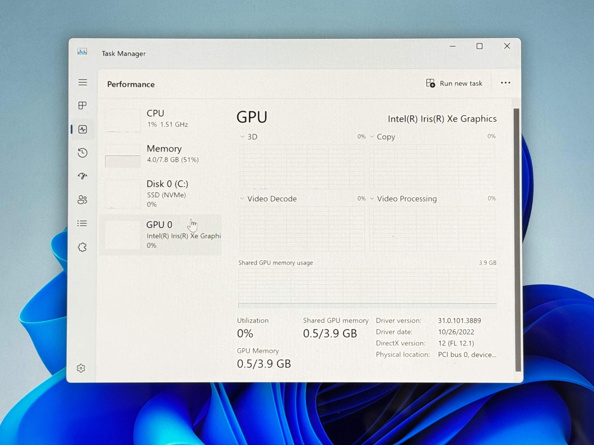594x445 pixels.
Task: Go to the Processes page icon
Action: (82, 106)
